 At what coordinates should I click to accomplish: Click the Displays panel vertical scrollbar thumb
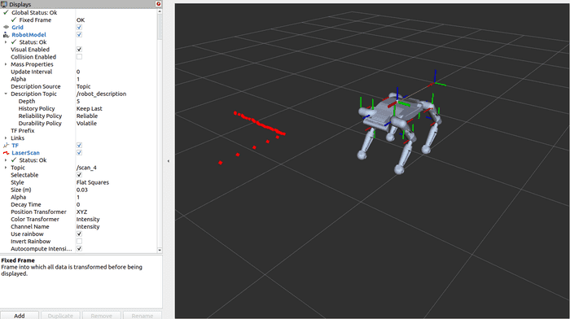tap(160, 27)
